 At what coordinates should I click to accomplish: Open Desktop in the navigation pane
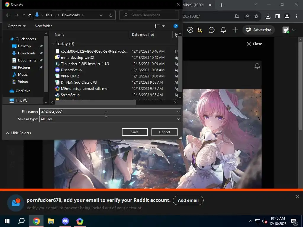point(24,46)
